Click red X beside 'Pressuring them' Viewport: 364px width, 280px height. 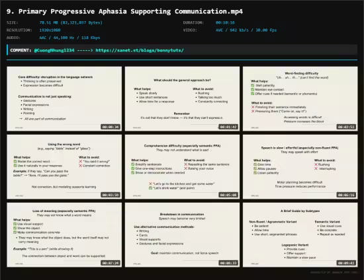click(253, 112)
